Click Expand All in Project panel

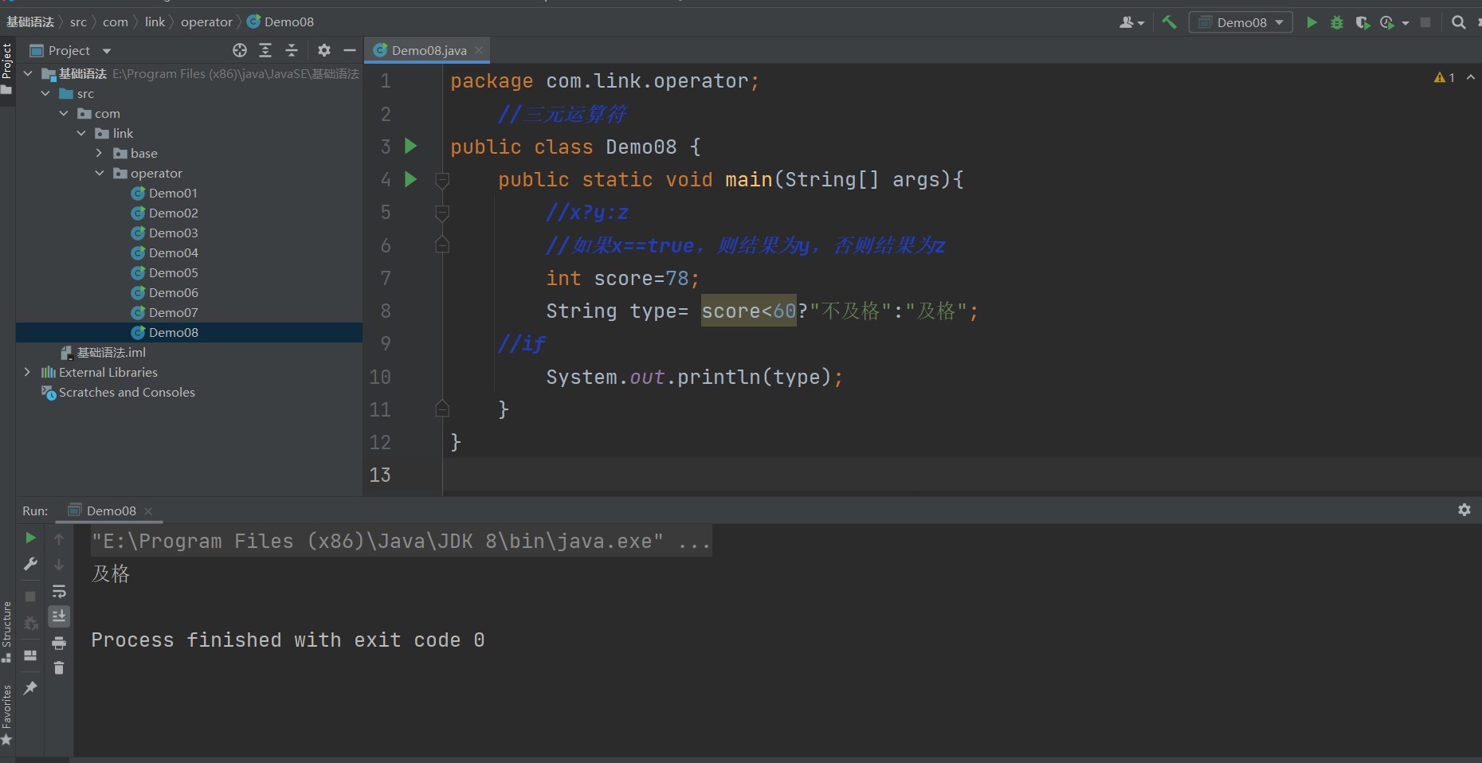tap(265, 50)
